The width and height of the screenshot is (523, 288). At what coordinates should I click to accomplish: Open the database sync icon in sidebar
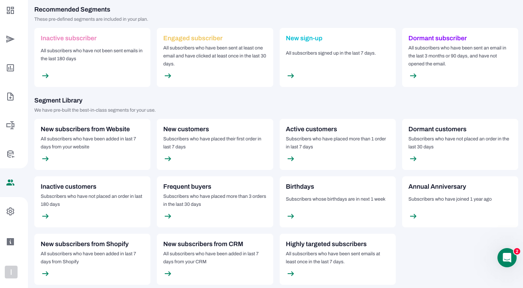click(10, 154)
